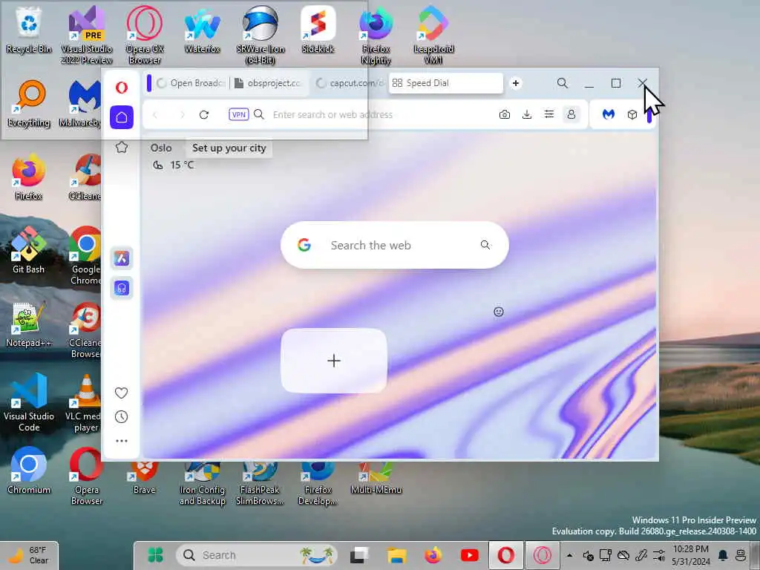Open Malwarebytes extension icon
This screenshot has height=570, width=760.
coord(609,114)
